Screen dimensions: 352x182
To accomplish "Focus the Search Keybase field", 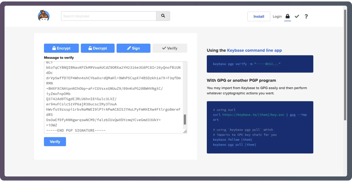I will [x=109, y=16].
